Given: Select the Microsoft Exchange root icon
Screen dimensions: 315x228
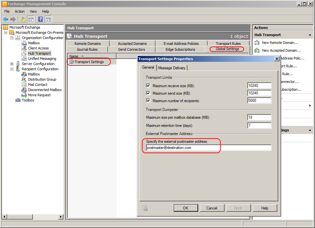Looking at the screenshot, I should pos(6,27).
